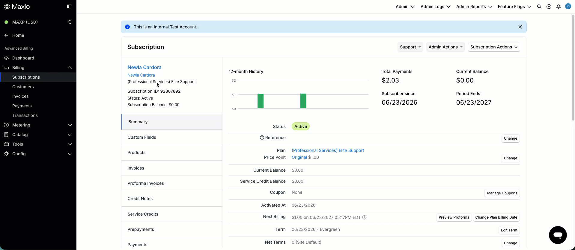Click the Active status badge
The width and height of the screenshot is (575, 250).
click(x=300, y=126)
